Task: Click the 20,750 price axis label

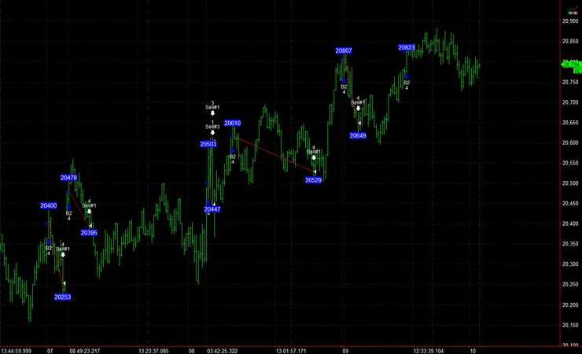Action: click(570, 82)
